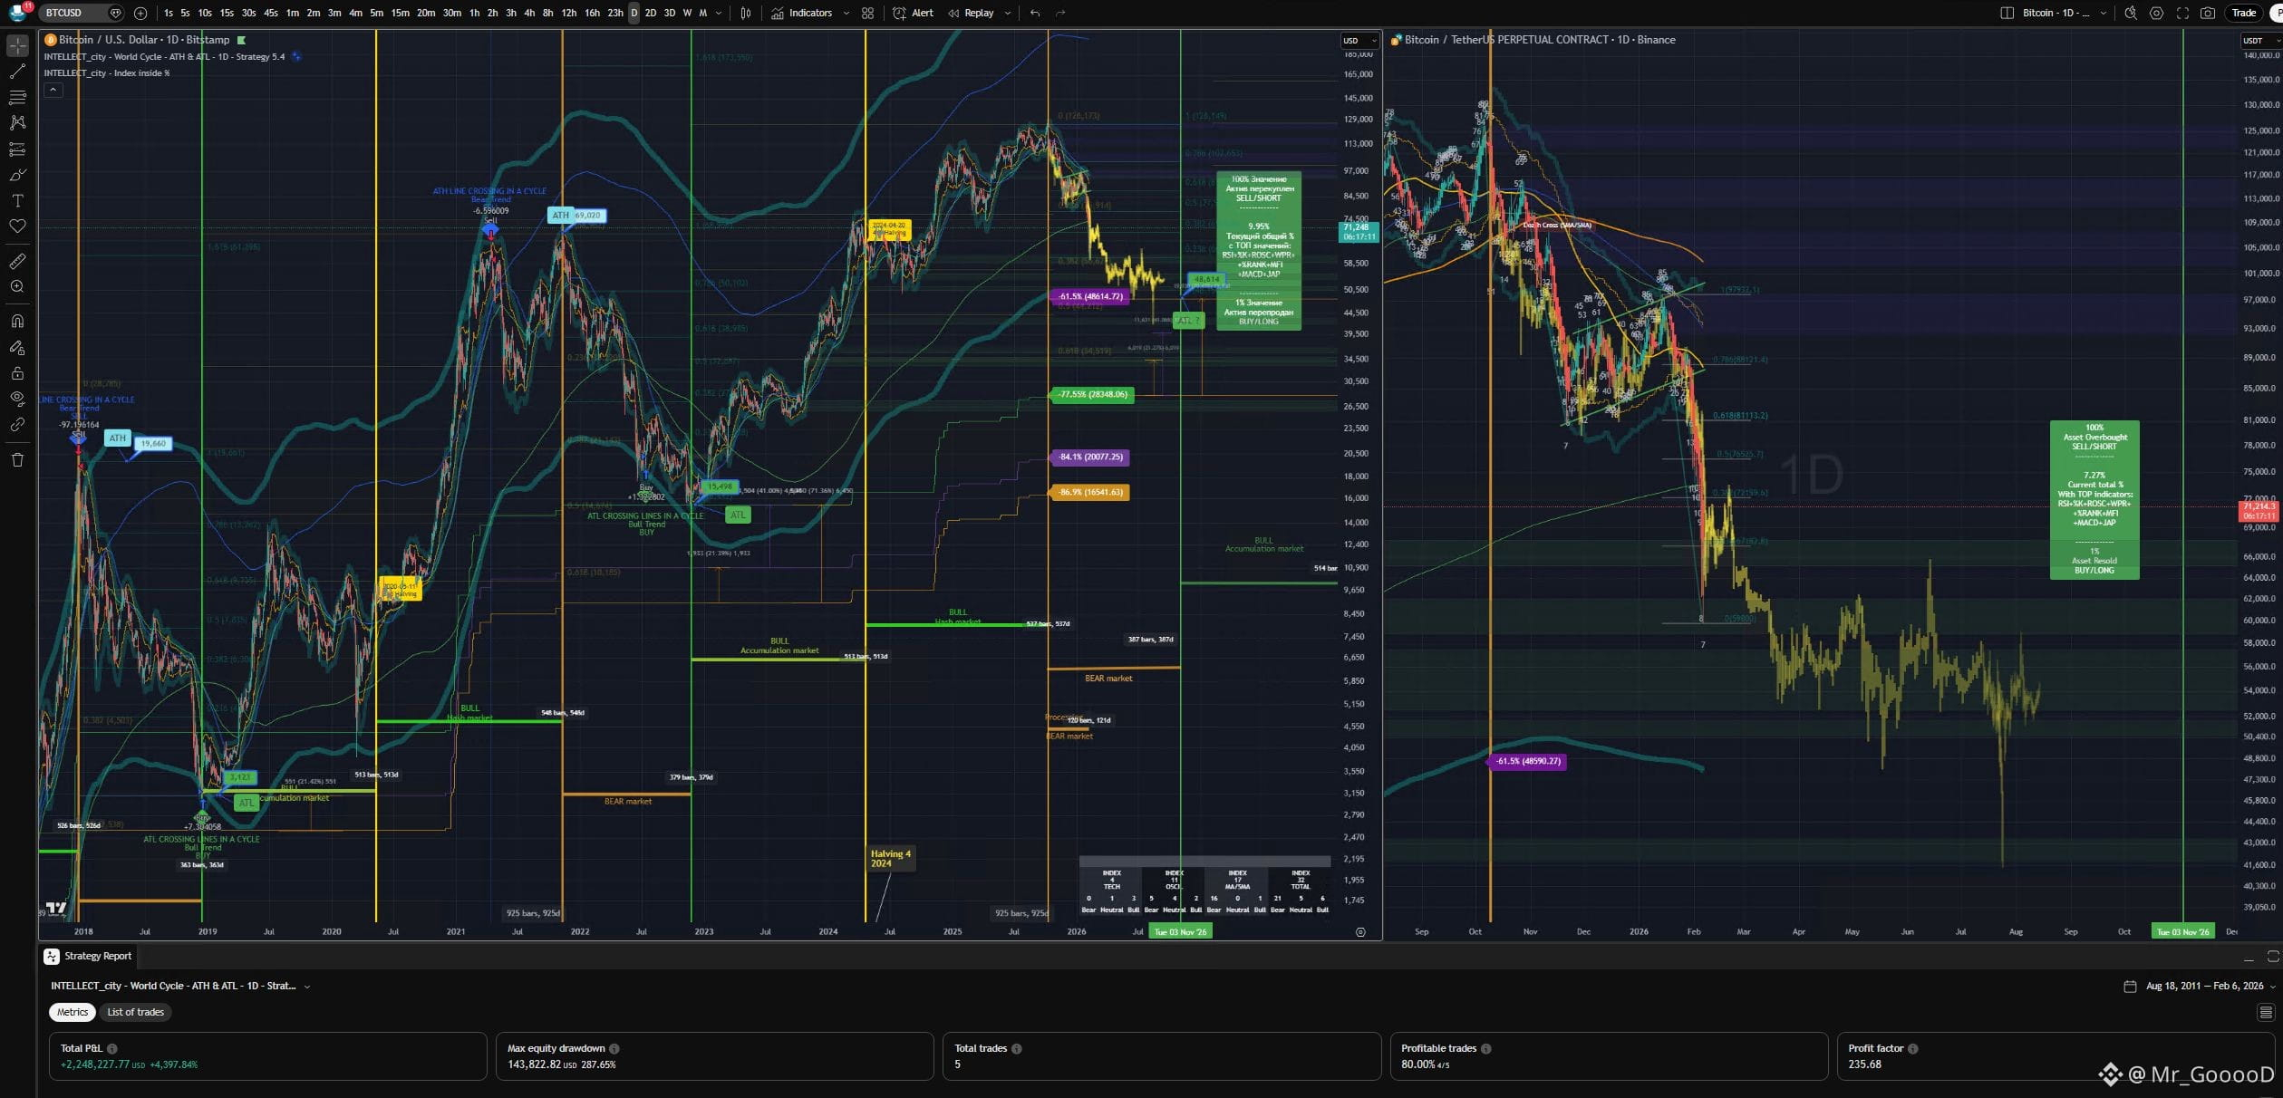Click the Tue 03 Nov '26 time label on left chart

point(1180,931)
